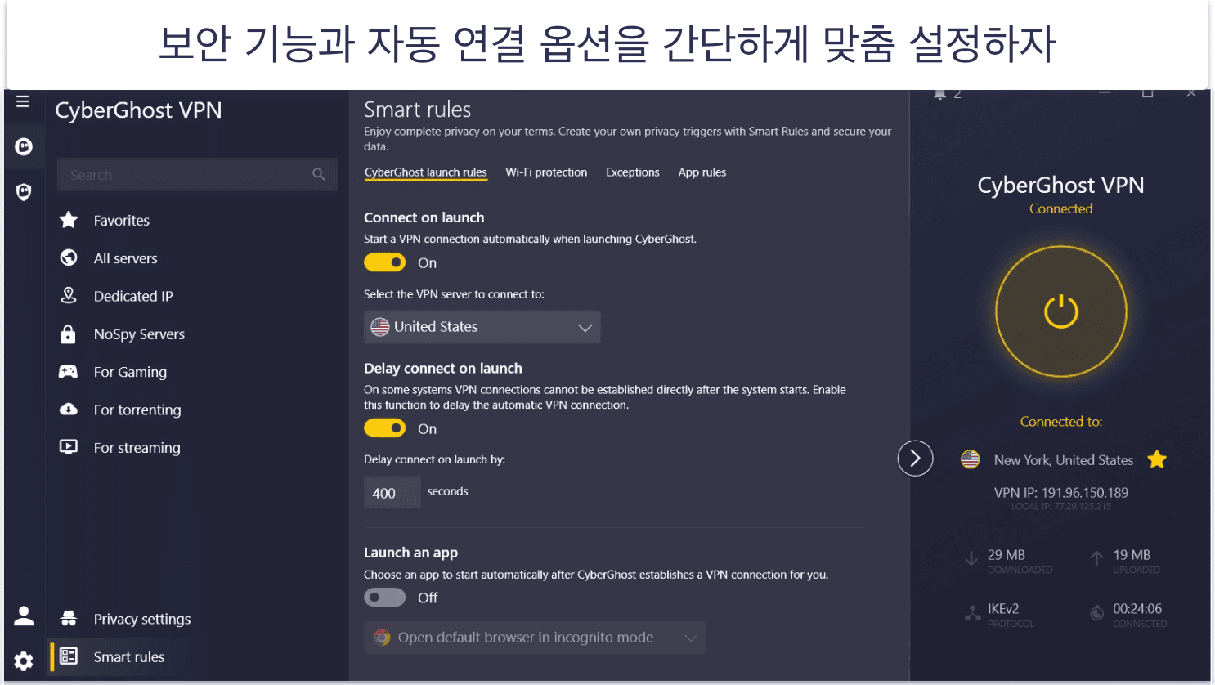Click the IKEv2 protocol label

click(1002, 608)
